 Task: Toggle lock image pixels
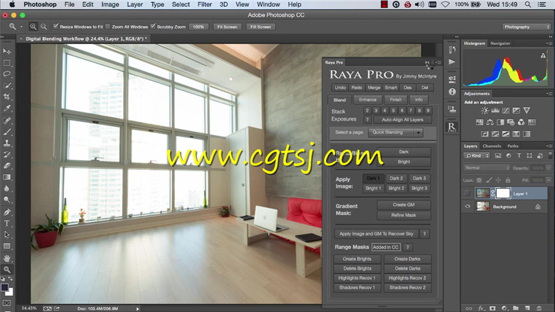(x=489, y=180)
